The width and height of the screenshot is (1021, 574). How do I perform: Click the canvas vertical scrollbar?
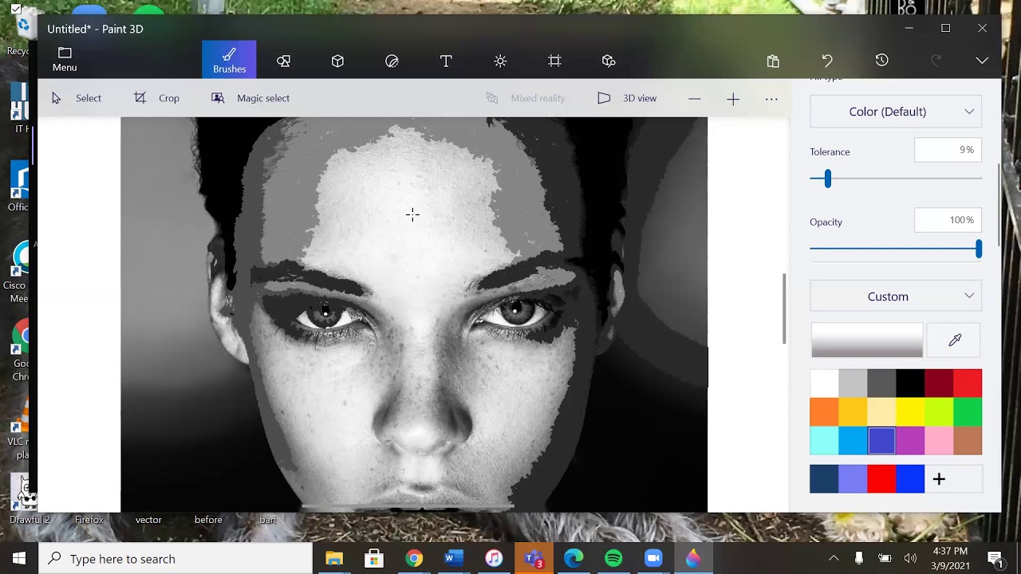784,309
